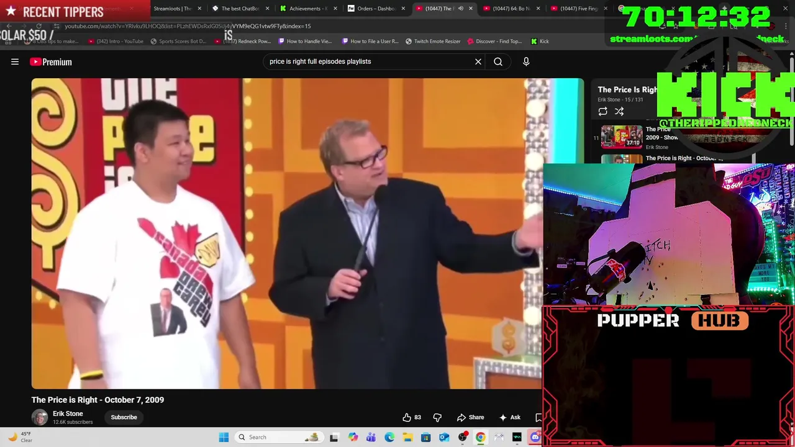Open Erik Stone channel name link

pos(68,413)
